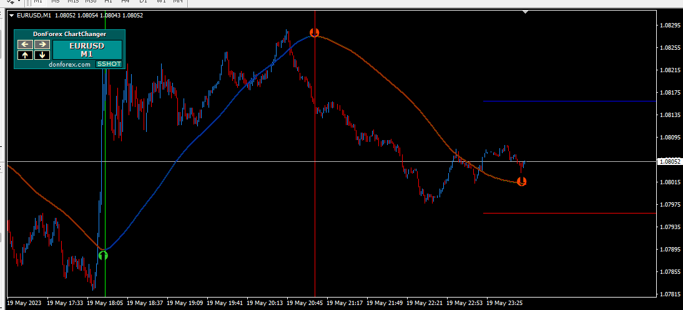
Task: Click the 19 May 23:25 time label
Action: click(x=505, y=303)
